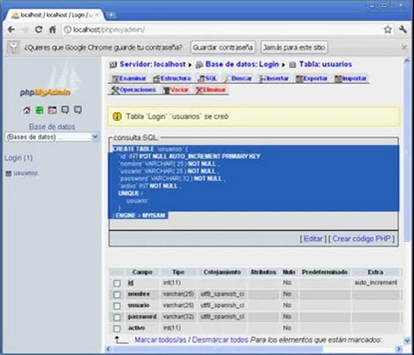Open a new browser tab
Screen dimensions: 414x355
point(111,15)
